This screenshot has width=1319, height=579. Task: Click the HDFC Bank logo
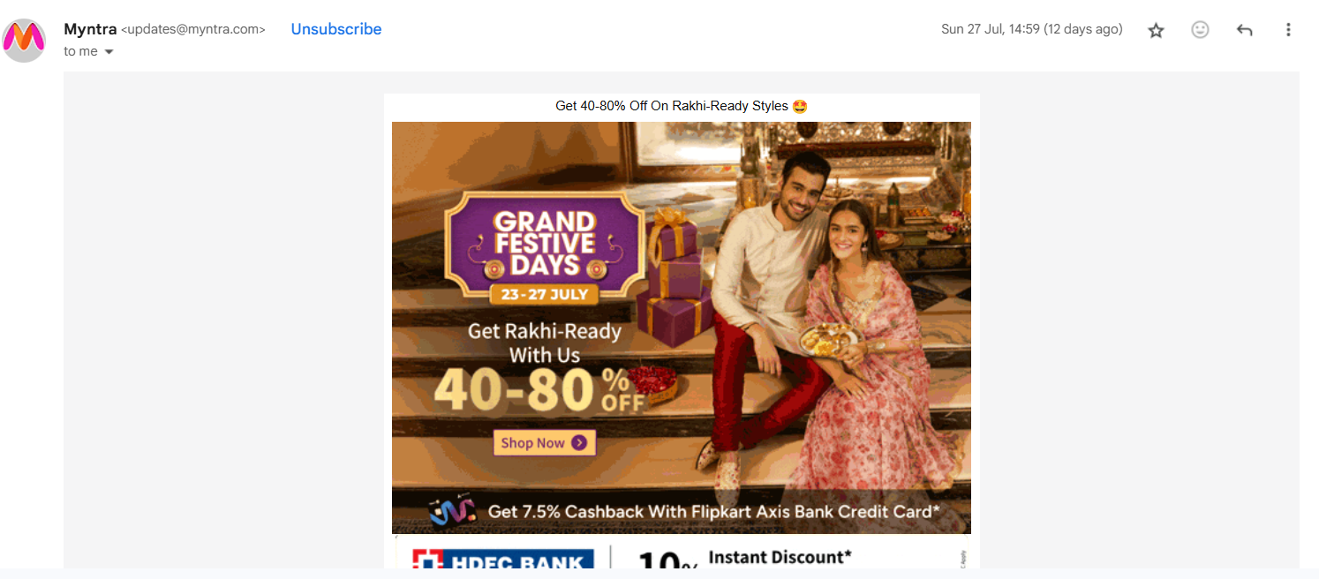click(x=503, y=559)
